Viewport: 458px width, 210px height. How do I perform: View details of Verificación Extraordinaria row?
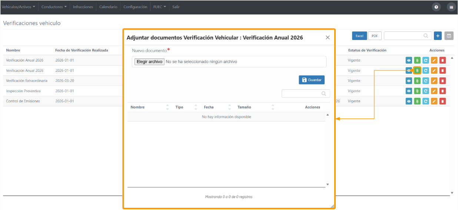[x=409, y=81]
